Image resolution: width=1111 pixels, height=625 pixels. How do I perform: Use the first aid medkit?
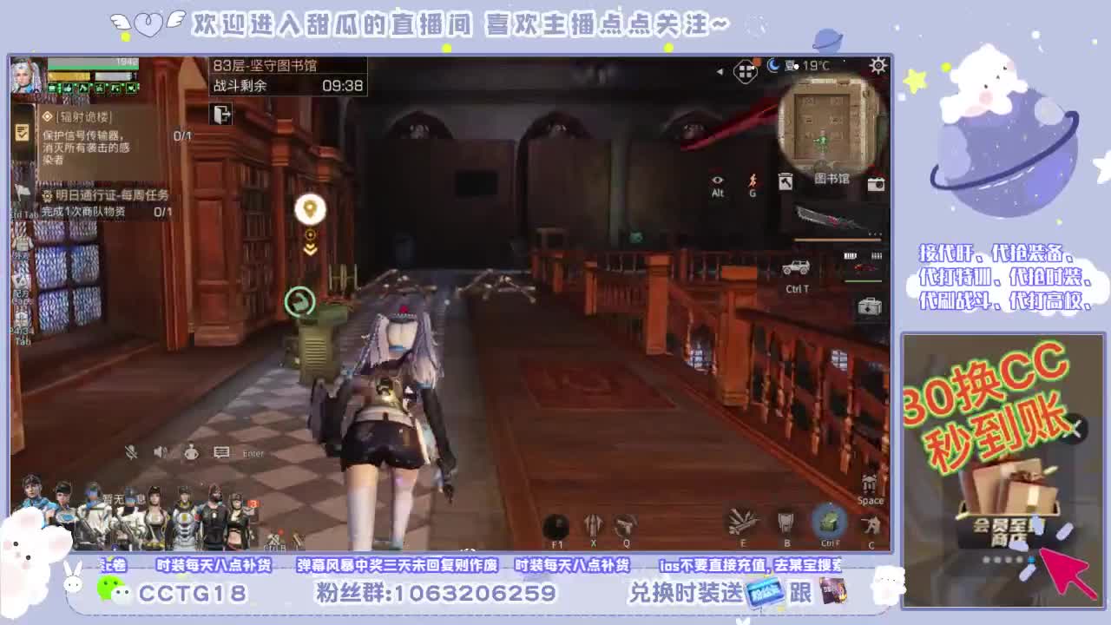click(869, 306)
